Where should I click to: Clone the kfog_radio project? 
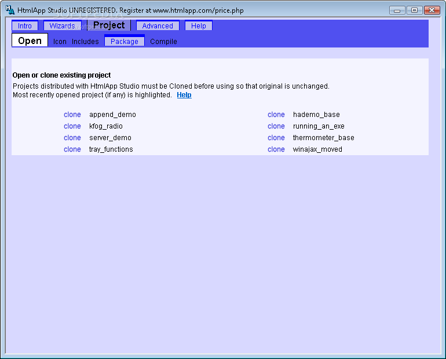click(72, 126)
